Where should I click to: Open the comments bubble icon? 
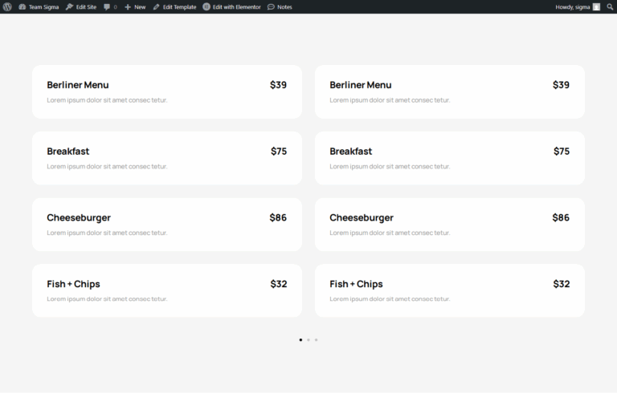(107, 6)
